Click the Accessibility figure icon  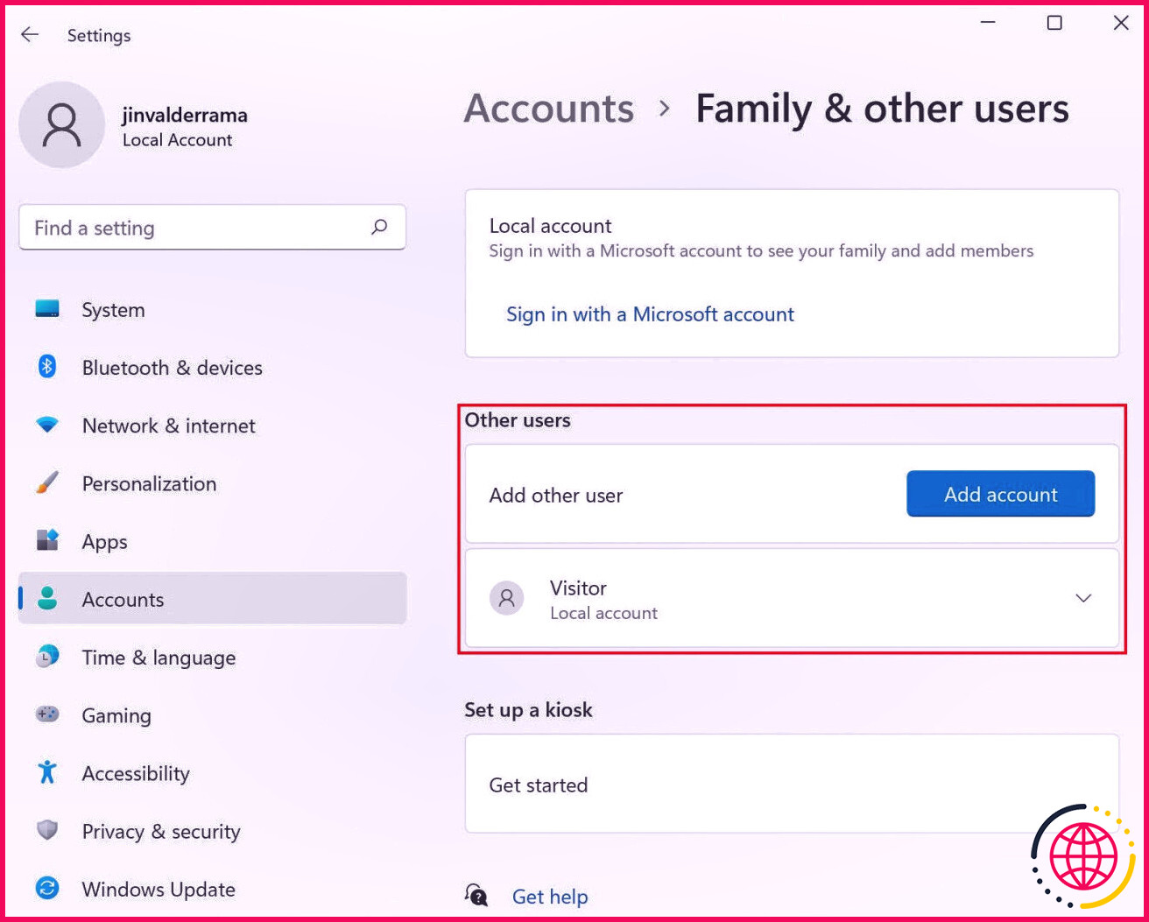click(x=47, y=772)
